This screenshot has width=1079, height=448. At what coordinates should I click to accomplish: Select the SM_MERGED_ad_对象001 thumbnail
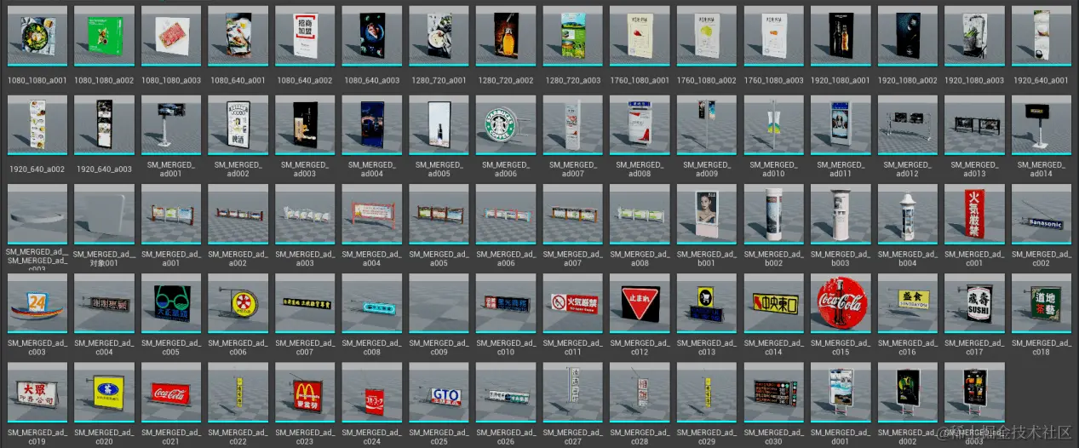tap(104, 214)
